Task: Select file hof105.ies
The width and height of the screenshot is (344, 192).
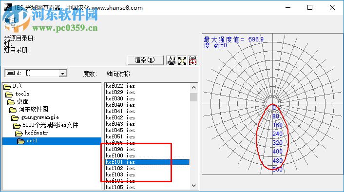Action: (120, 187)
